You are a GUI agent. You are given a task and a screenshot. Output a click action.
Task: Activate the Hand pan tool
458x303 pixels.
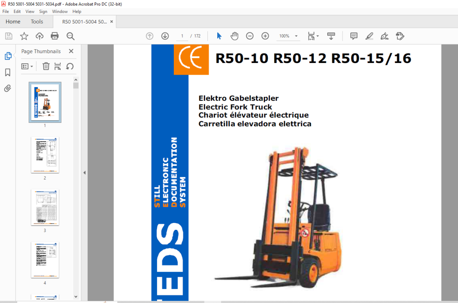[x=234, y=36]
